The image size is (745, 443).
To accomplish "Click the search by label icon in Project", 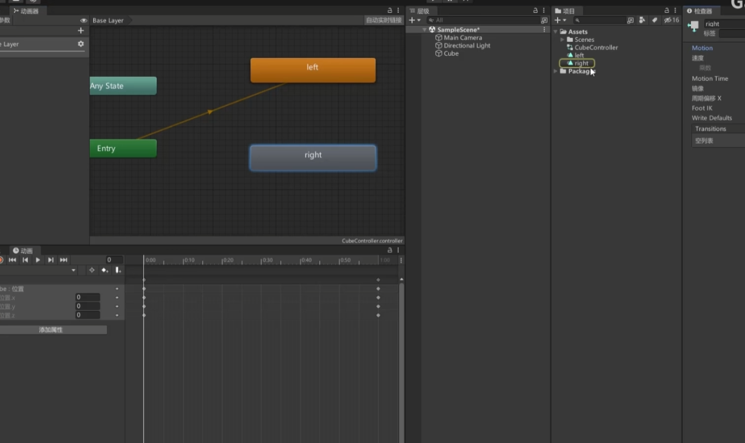I will coord(655,20).
